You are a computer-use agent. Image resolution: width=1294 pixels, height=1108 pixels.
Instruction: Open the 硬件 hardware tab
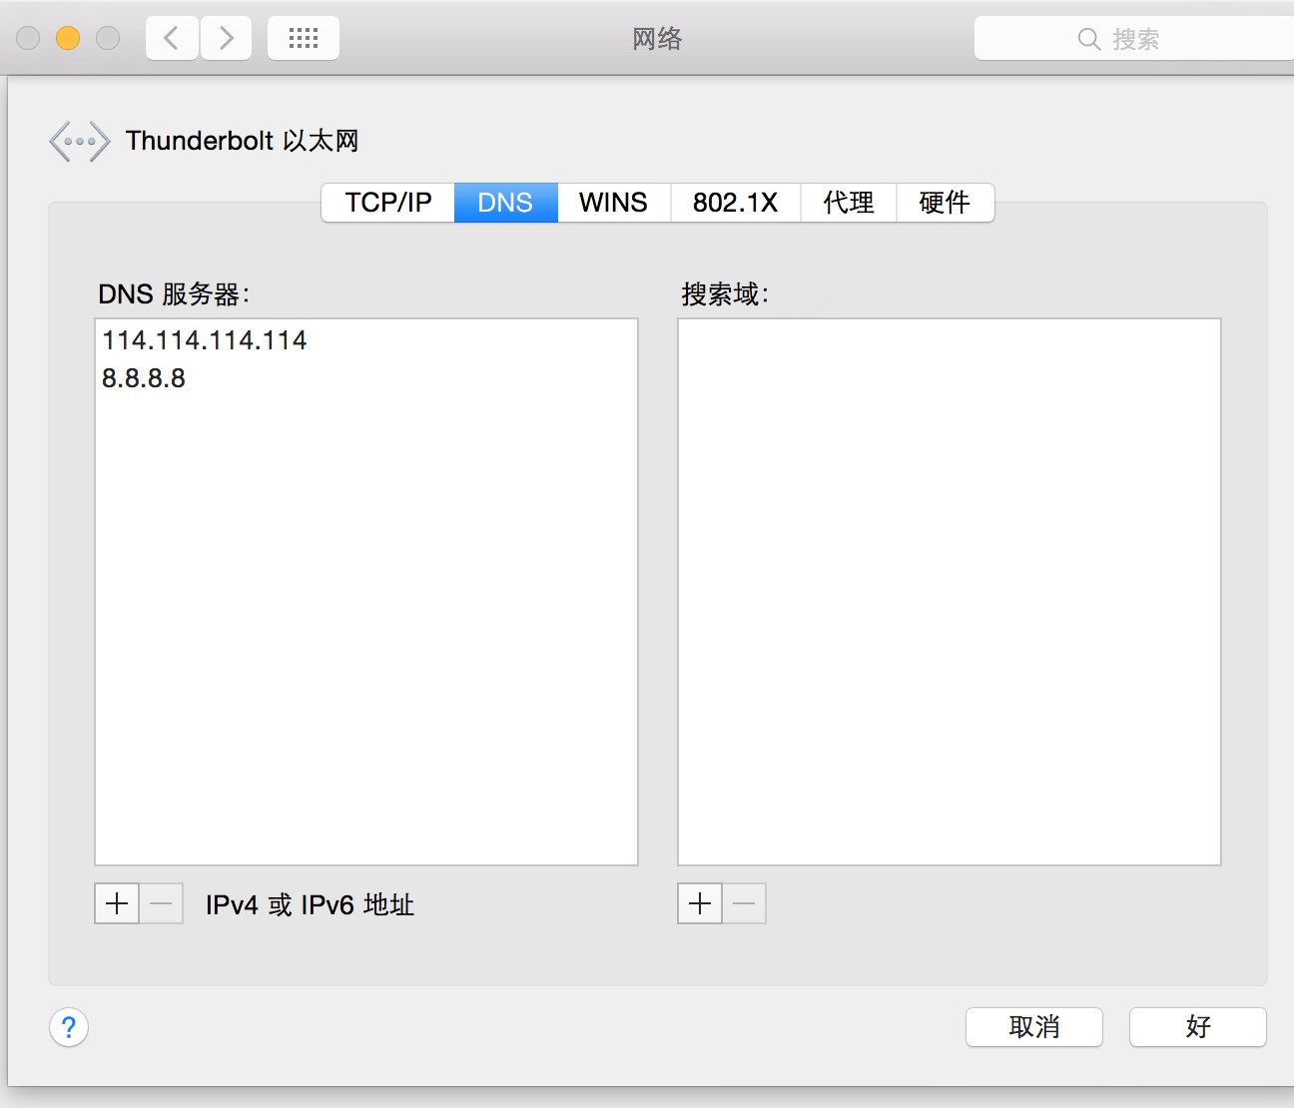(x=945, y=203)
